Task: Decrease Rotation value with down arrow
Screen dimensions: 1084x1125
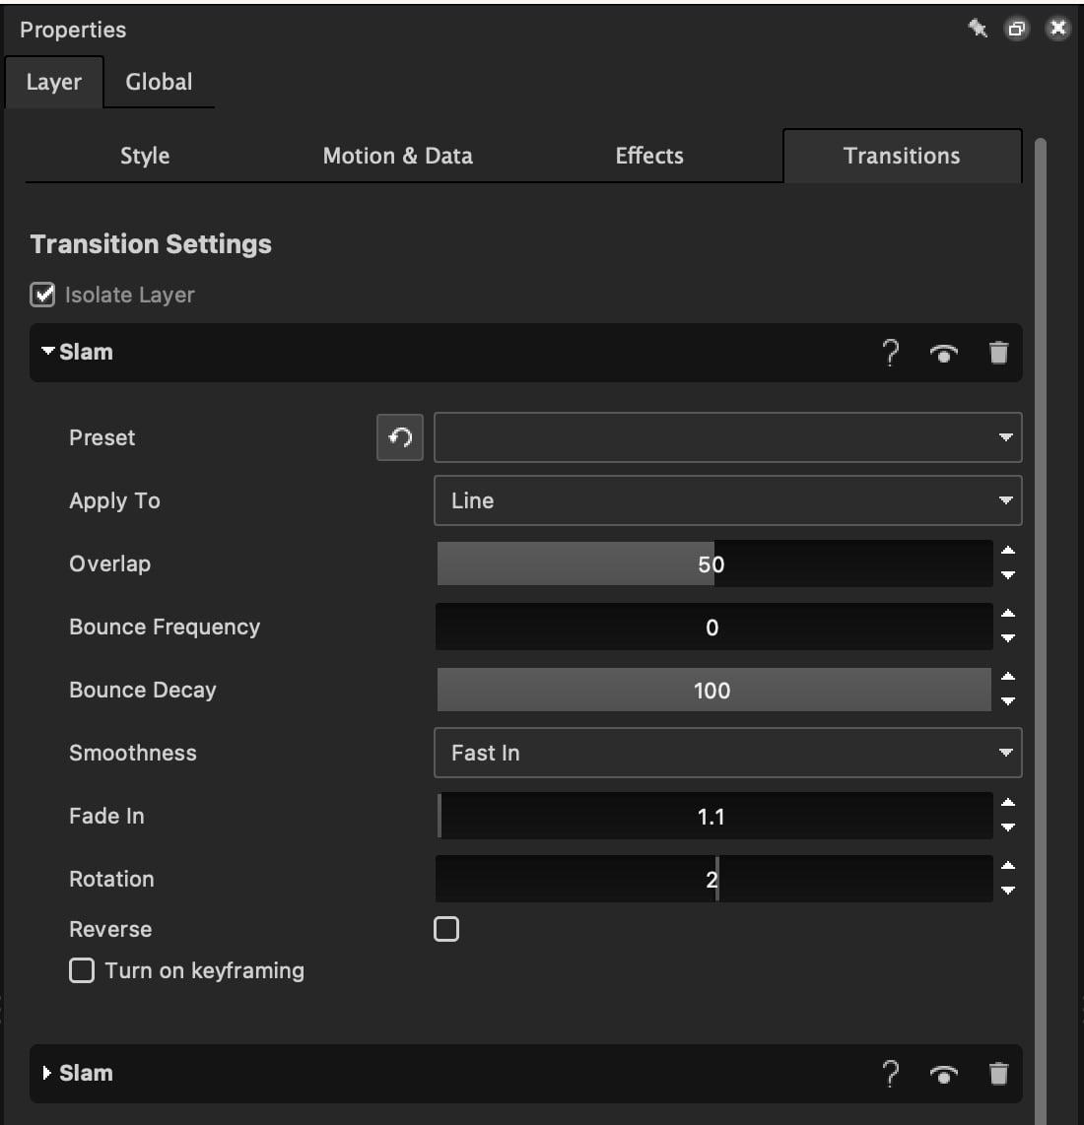Action: (1008, 891)
